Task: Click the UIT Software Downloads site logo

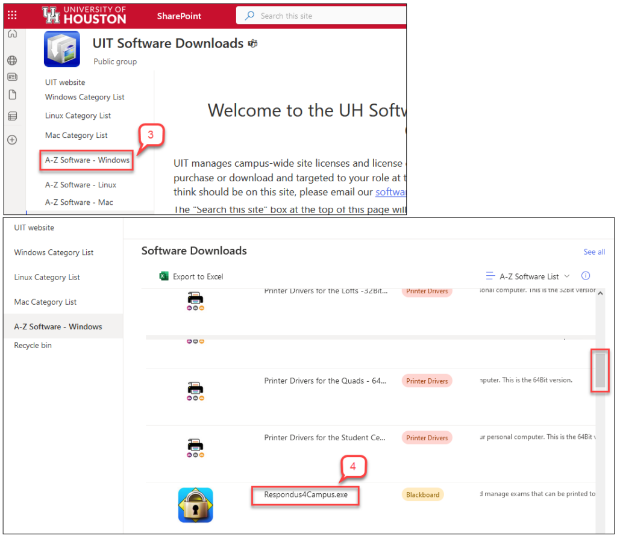Action: click(61, 48)
